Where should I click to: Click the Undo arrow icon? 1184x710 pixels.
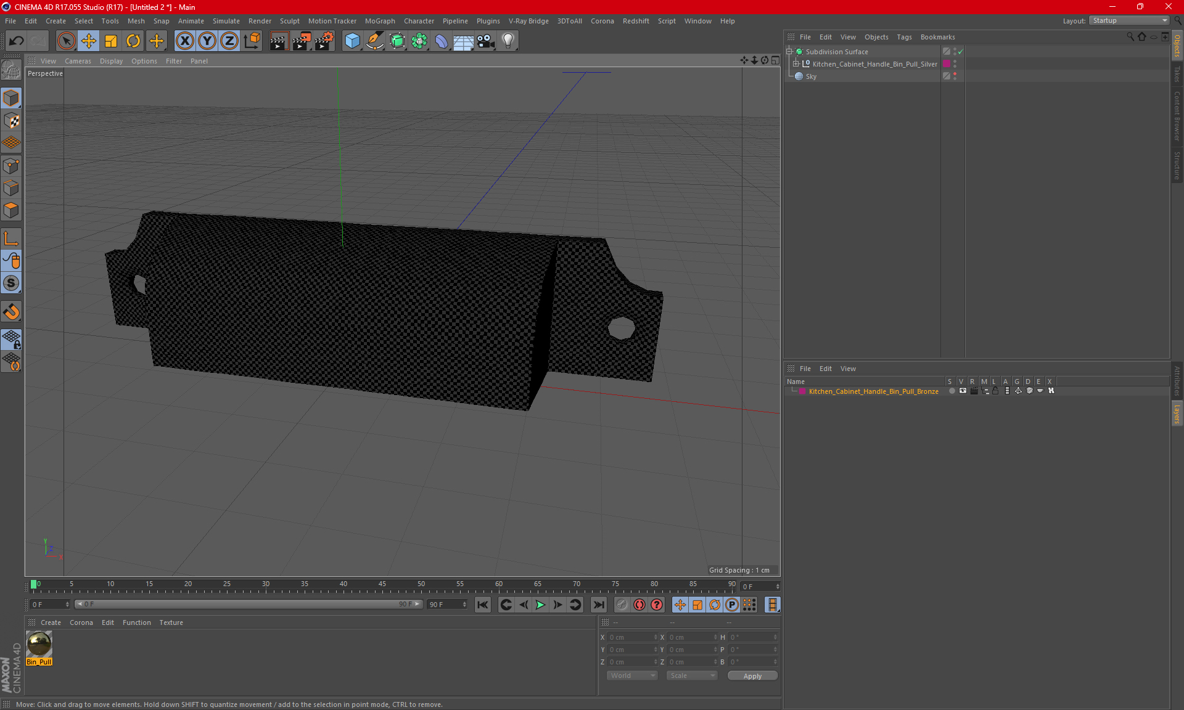click(16, 41)
